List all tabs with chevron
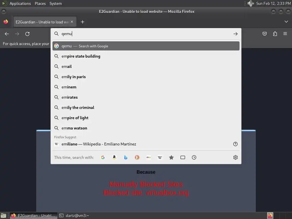Screen dimensions: 292x219 (286, 22)
